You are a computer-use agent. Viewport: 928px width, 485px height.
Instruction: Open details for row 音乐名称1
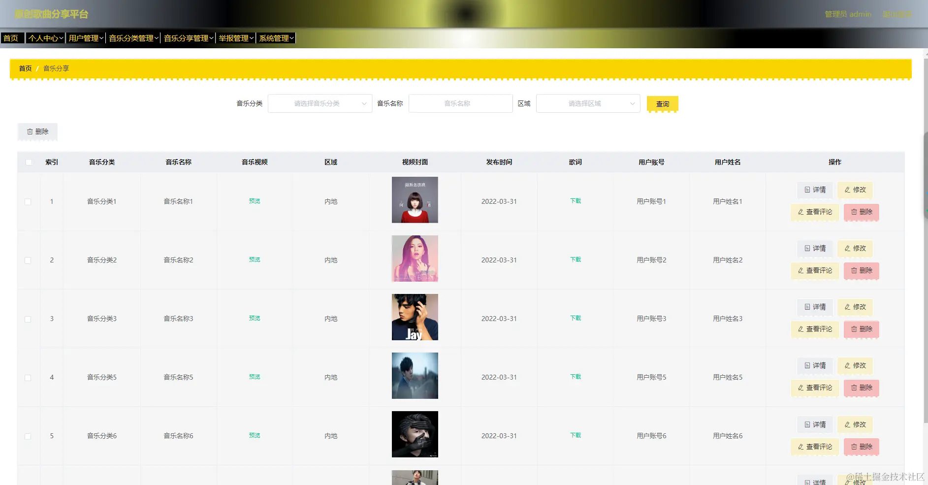pyautogui.click(x=815, y=190)
